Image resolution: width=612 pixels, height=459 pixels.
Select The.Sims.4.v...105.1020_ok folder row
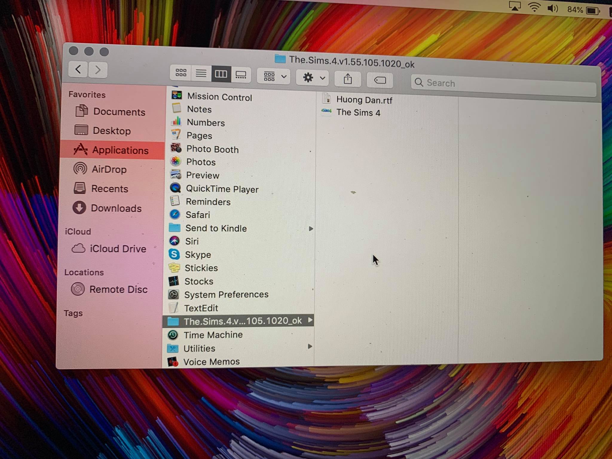pyautogui.click(x=238, y=321)
